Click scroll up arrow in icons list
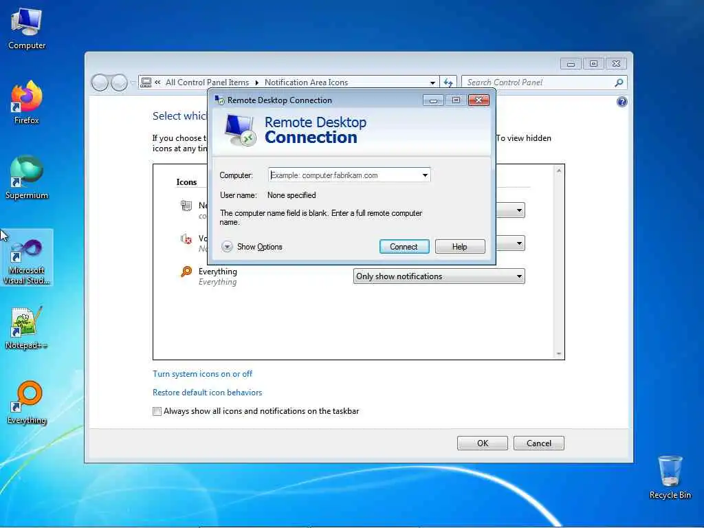 (x=558, y=170)
